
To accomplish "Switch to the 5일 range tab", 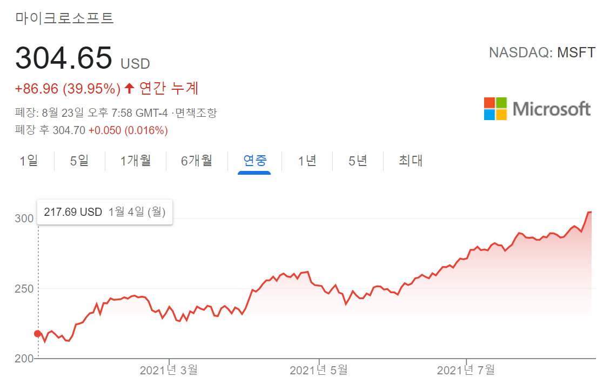I will [x=79, y=161].
